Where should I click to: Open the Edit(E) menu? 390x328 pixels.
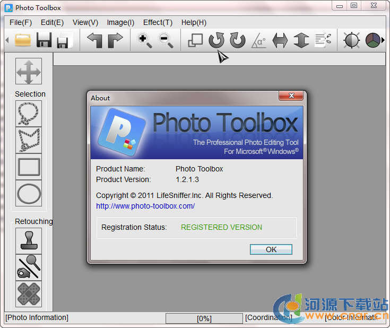[52, 23]
